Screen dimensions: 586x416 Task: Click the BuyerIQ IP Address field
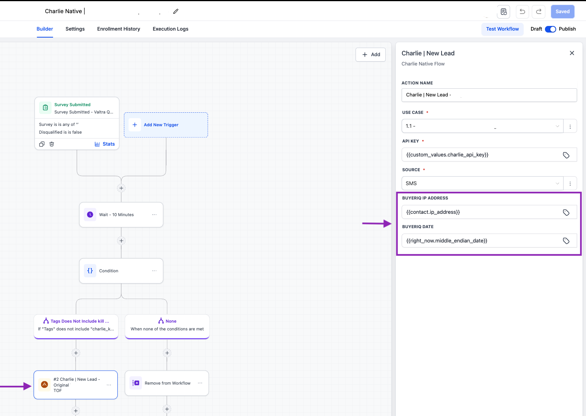(489, 212)
